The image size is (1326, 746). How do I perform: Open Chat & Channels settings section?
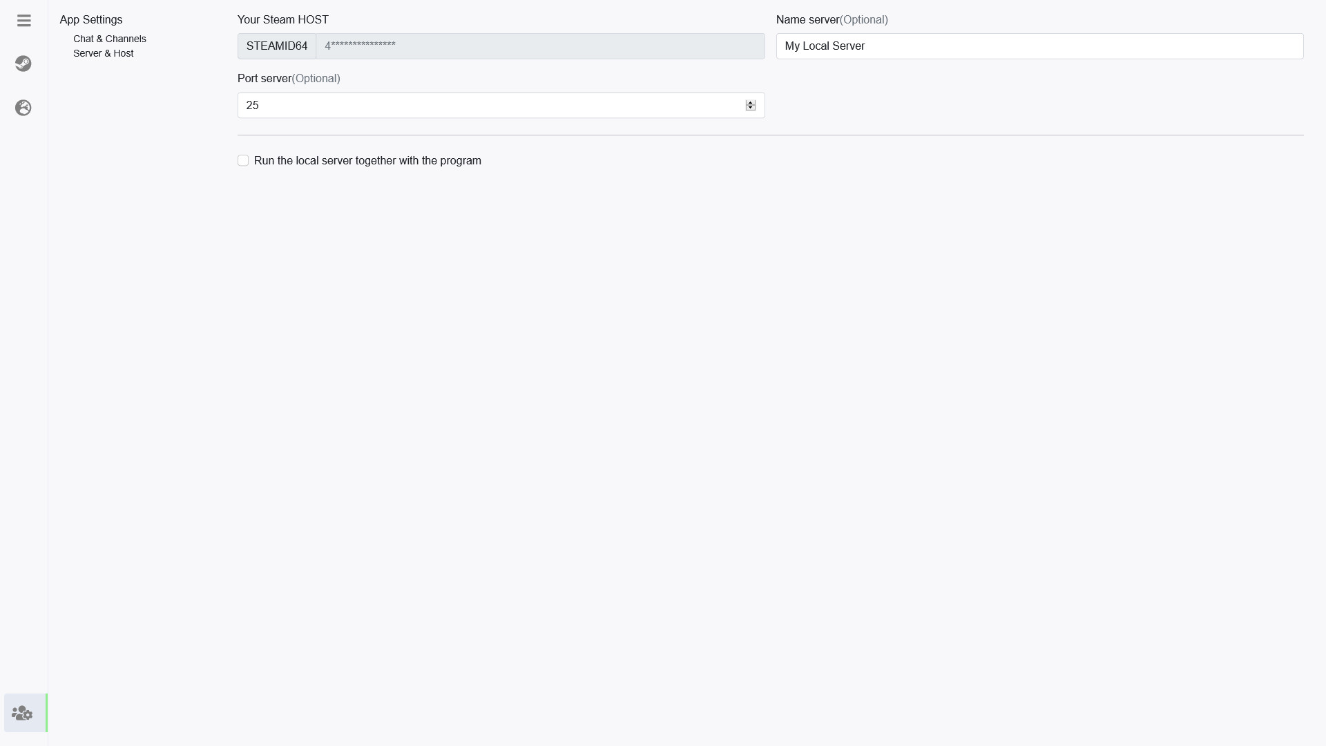[x=109, y=39]
